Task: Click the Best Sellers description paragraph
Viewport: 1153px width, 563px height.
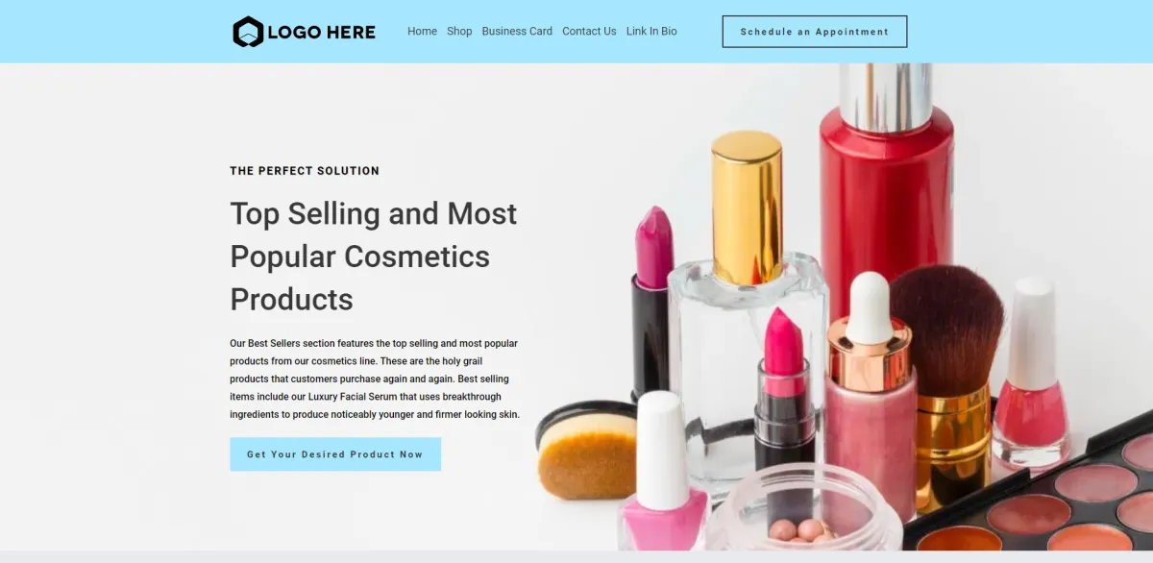Action: point(375,379)
